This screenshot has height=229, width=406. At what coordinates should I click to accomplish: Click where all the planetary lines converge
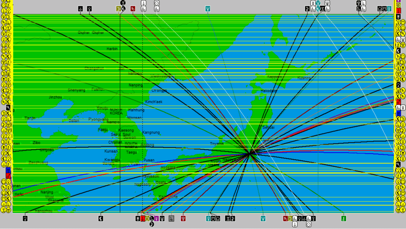point(249,154)
